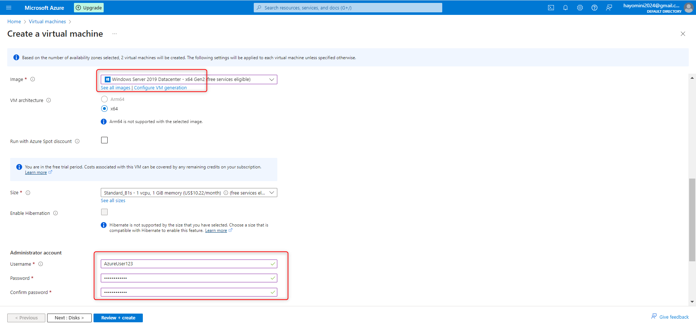This screenshot has width=696, height=331.
Task: Click Review + create button
Action: pos(118,318)
